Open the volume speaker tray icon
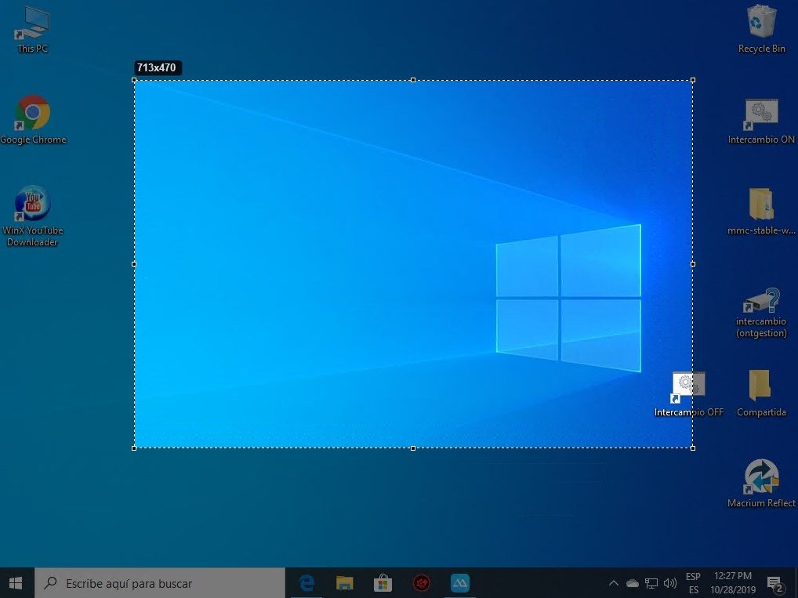798x598 pixels. pyautogui.click(x=670, y=583)
